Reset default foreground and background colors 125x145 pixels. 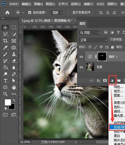6,109
